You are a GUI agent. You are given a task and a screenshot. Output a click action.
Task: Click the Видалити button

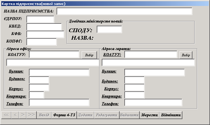pos(129,115)
